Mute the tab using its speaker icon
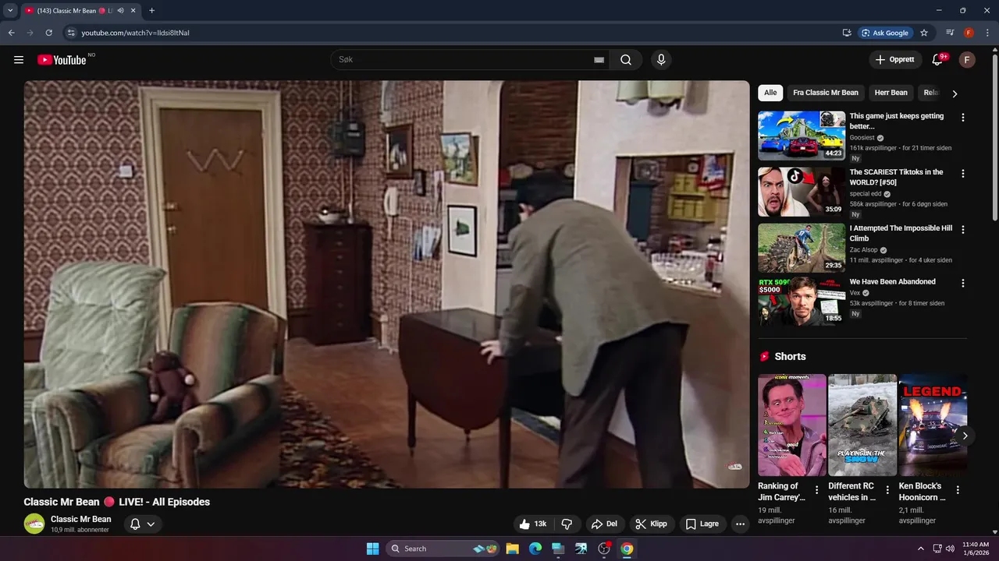 120,11
